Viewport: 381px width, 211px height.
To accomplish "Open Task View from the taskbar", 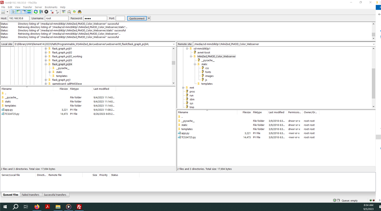I will (26, 207).
